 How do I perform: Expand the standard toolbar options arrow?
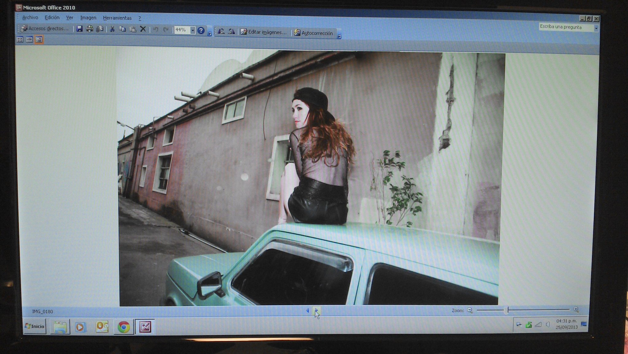click(210, 34)
